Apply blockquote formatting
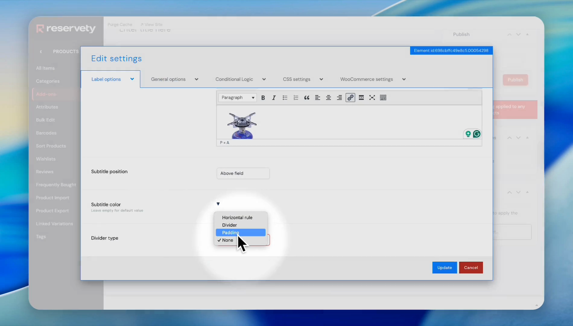Viewport: 573px width, 326px height. 307,98
